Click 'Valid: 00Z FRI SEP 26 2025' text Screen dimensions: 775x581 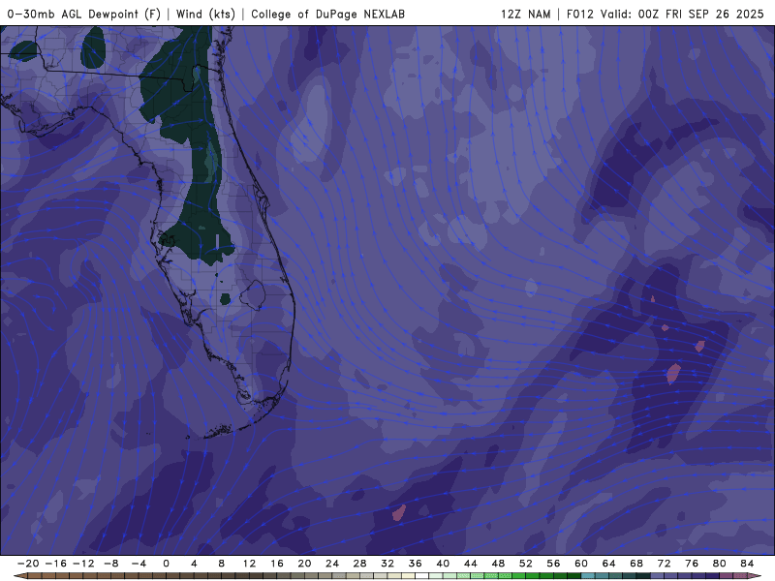point(682,14)
